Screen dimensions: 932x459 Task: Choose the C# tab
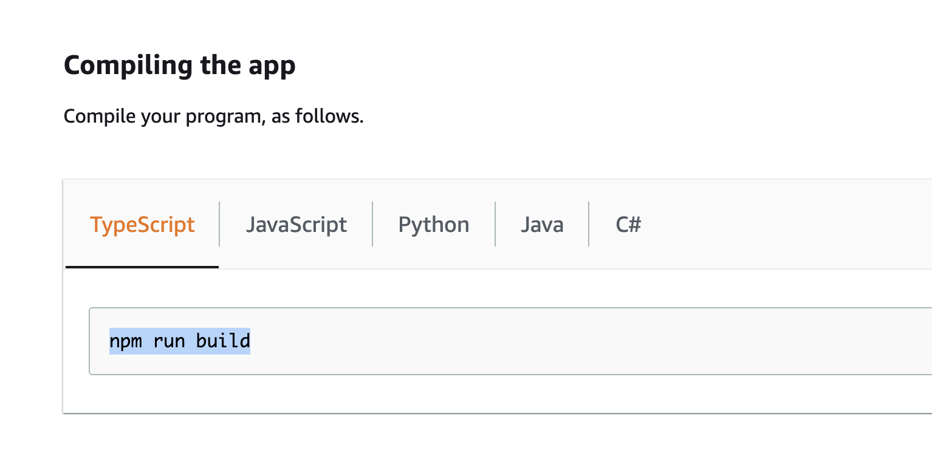(x=628, y=225)
